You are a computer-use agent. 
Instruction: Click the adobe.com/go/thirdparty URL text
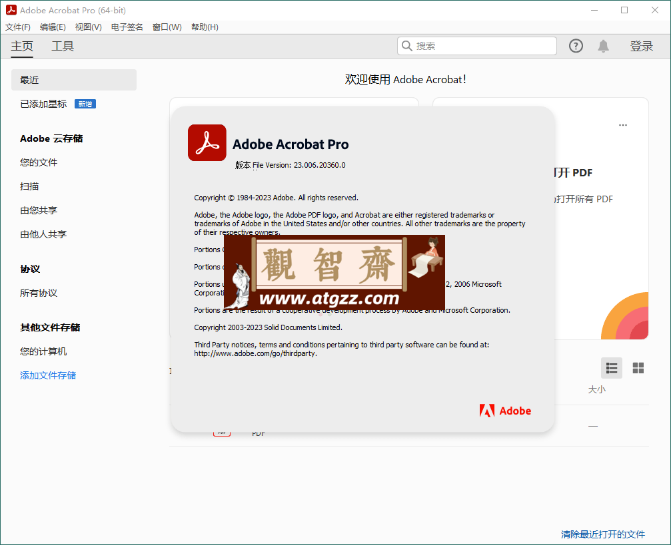255,353
